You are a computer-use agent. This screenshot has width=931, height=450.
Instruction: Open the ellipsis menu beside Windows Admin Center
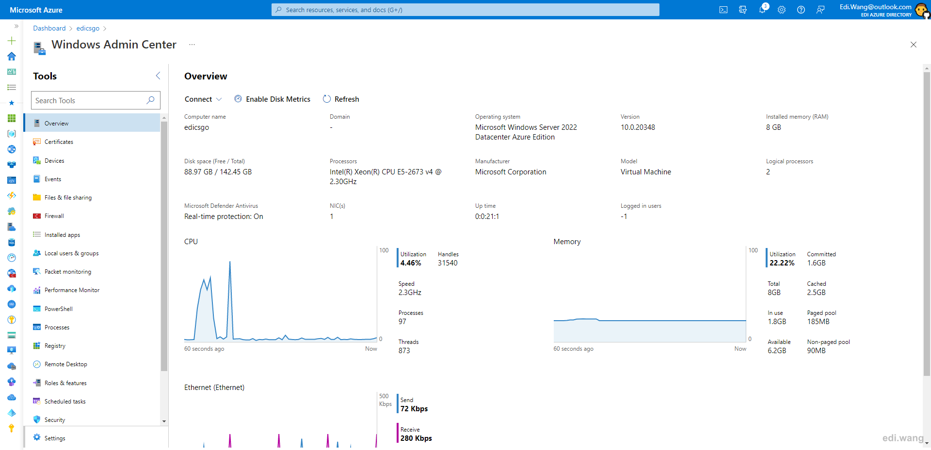192,45
